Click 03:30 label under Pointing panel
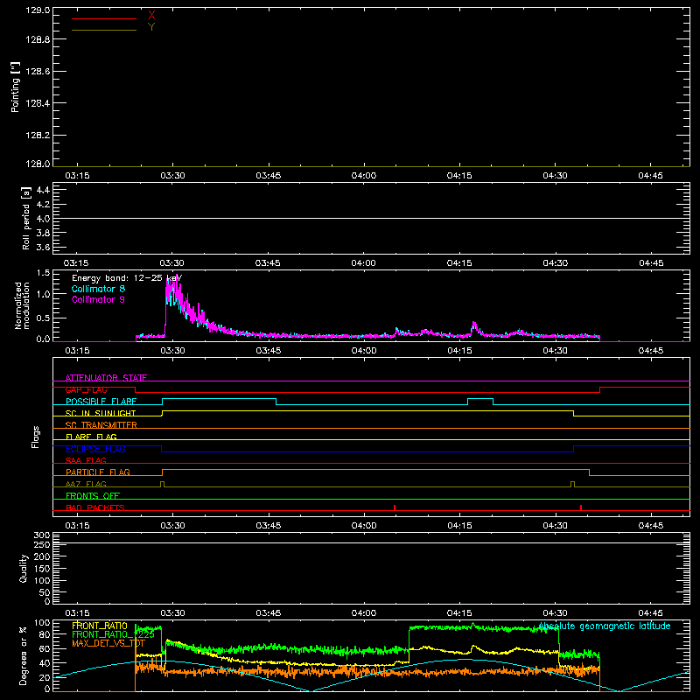This screenshot has height=700, width=700. (x=172, y=176)
